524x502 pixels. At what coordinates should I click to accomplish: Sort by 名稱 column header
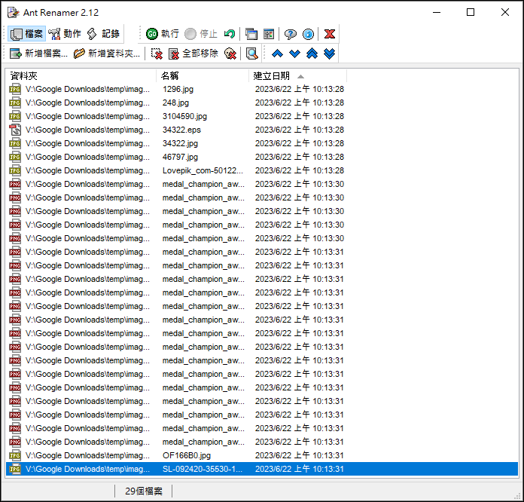tap(203, 76)
